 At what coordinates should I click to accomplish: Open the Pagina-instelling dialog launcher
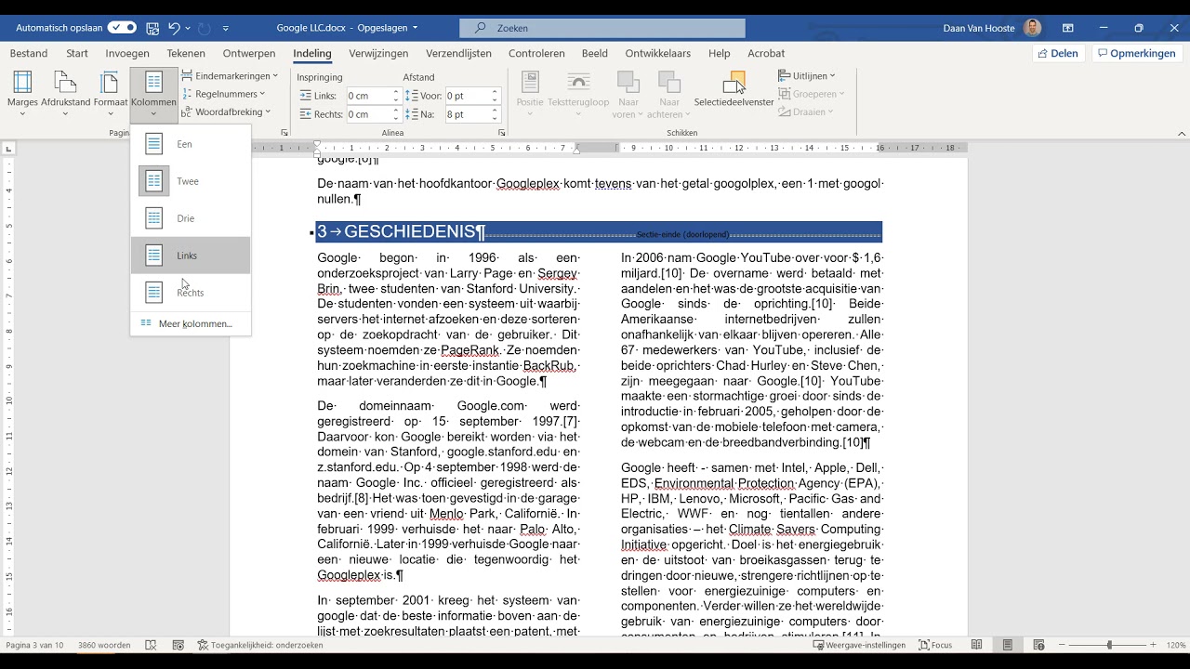click(284, 133)
